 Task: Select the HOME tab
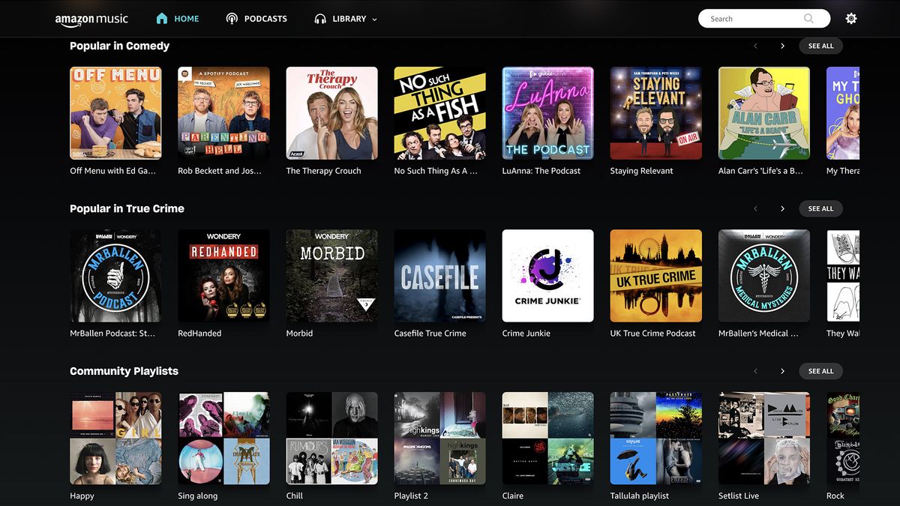point(186,18)
